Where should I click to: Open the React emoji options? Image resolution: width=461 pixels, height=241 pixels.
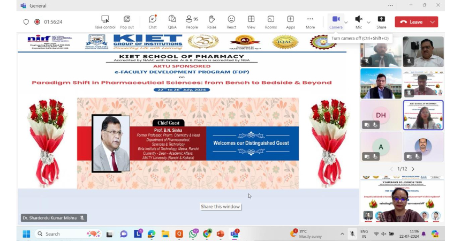pos(231,22)
